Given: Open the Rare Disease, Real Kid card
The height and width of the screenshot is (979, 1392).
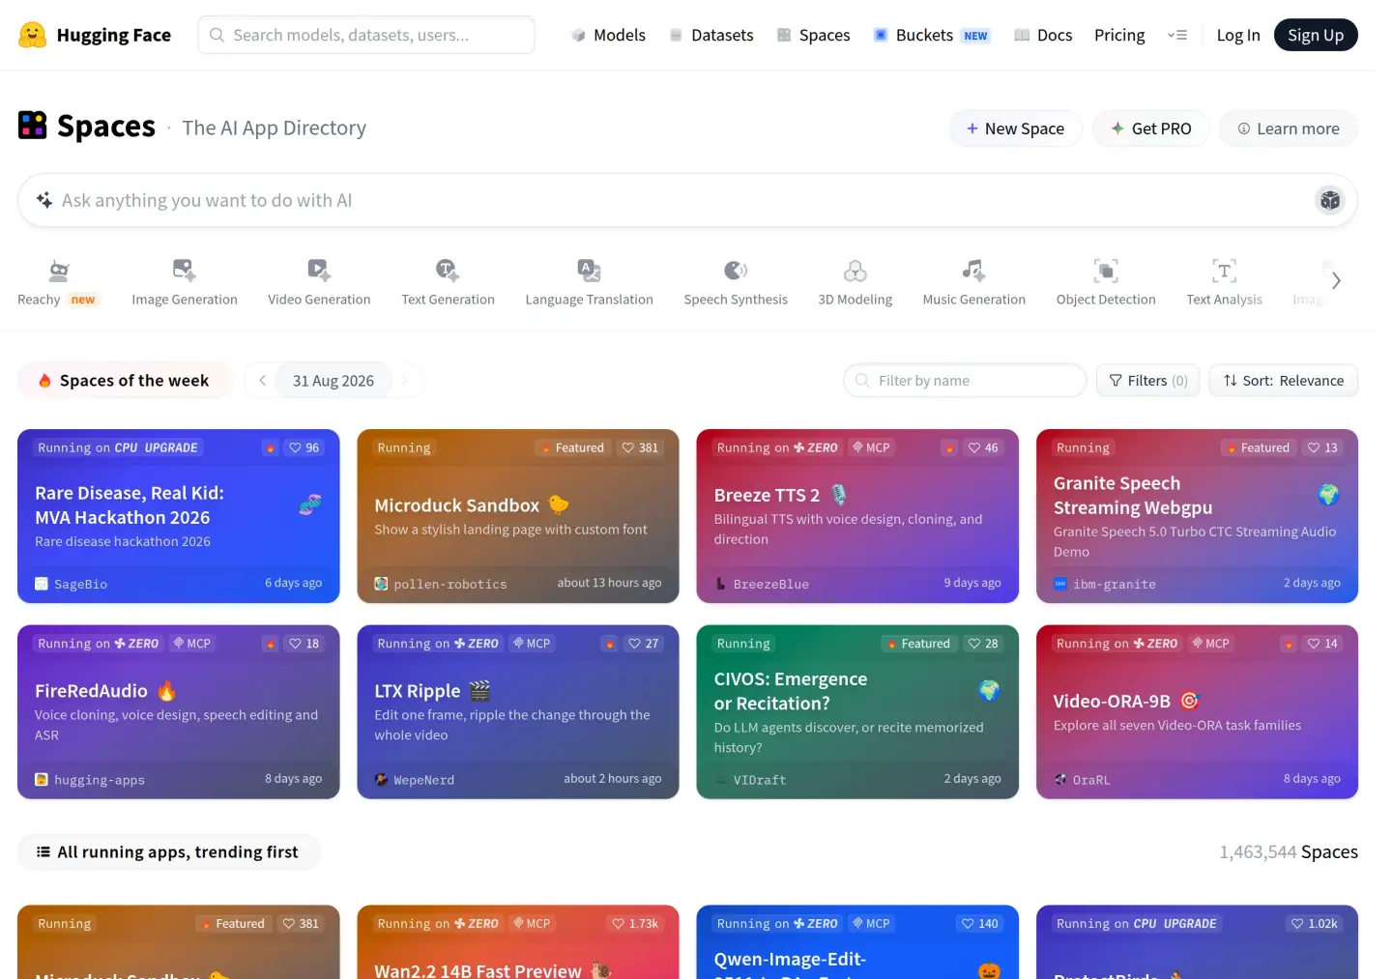Looking at the screenshot, I should 179,516.
